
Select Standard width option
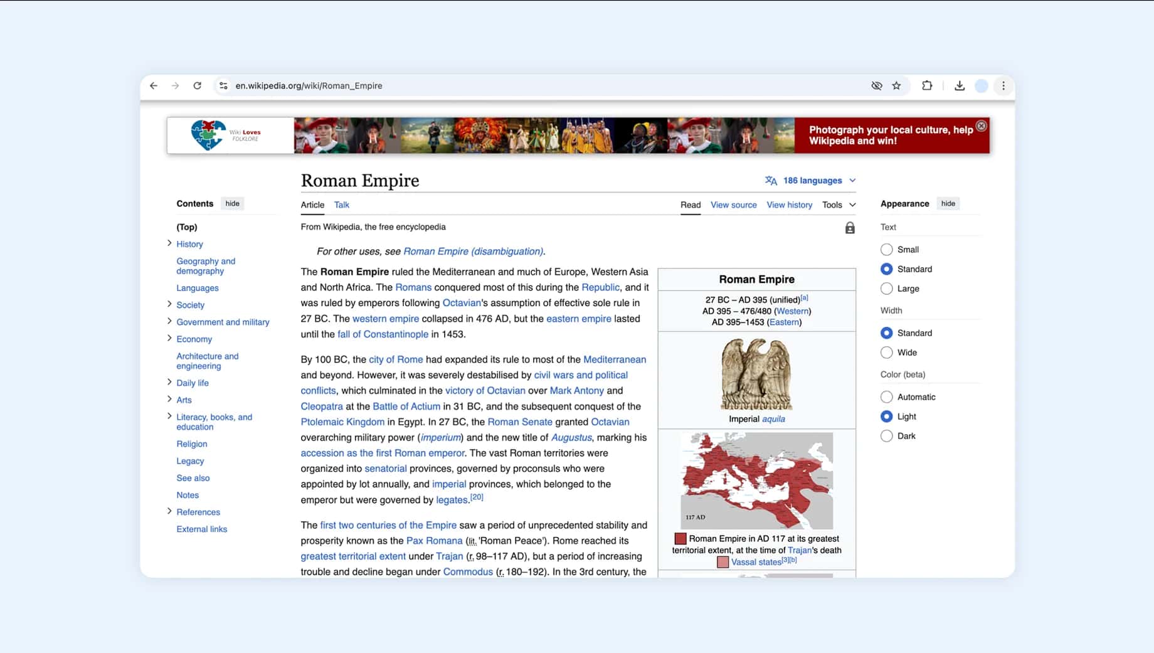point(886,333)
